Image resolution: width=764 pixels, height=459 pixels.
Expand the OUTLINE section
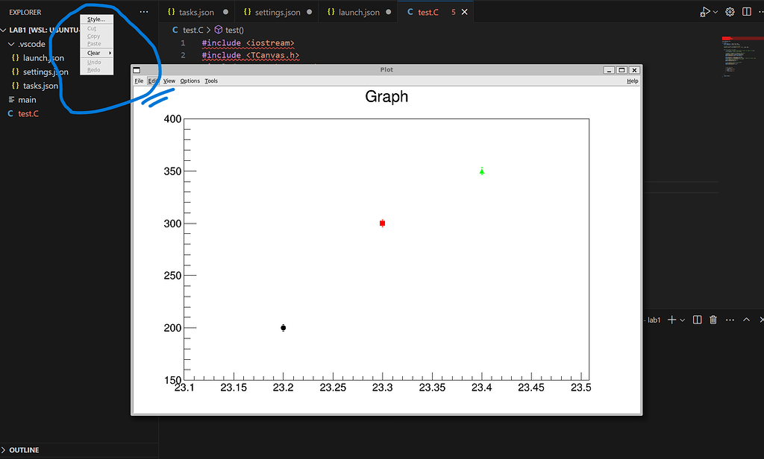[22, 449]
